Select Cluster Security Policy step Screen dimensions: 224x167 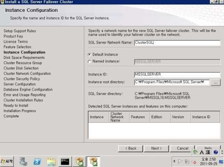22,79
